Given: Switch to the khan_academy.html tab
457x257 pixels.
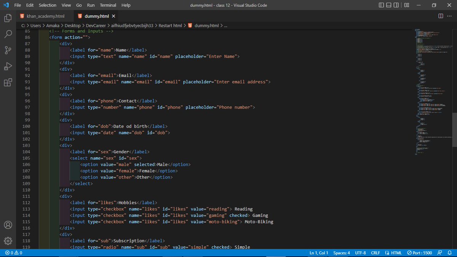Looking at the screenshot, I should pyautogui.click(x=44, y=16).
